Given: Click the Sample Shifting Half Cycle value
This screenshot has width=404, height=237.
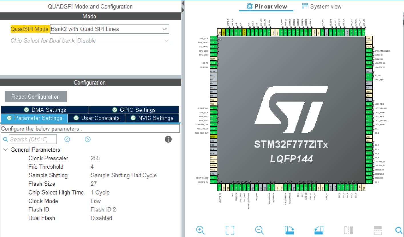Looking at the screenshot, I should click(123, 175).
